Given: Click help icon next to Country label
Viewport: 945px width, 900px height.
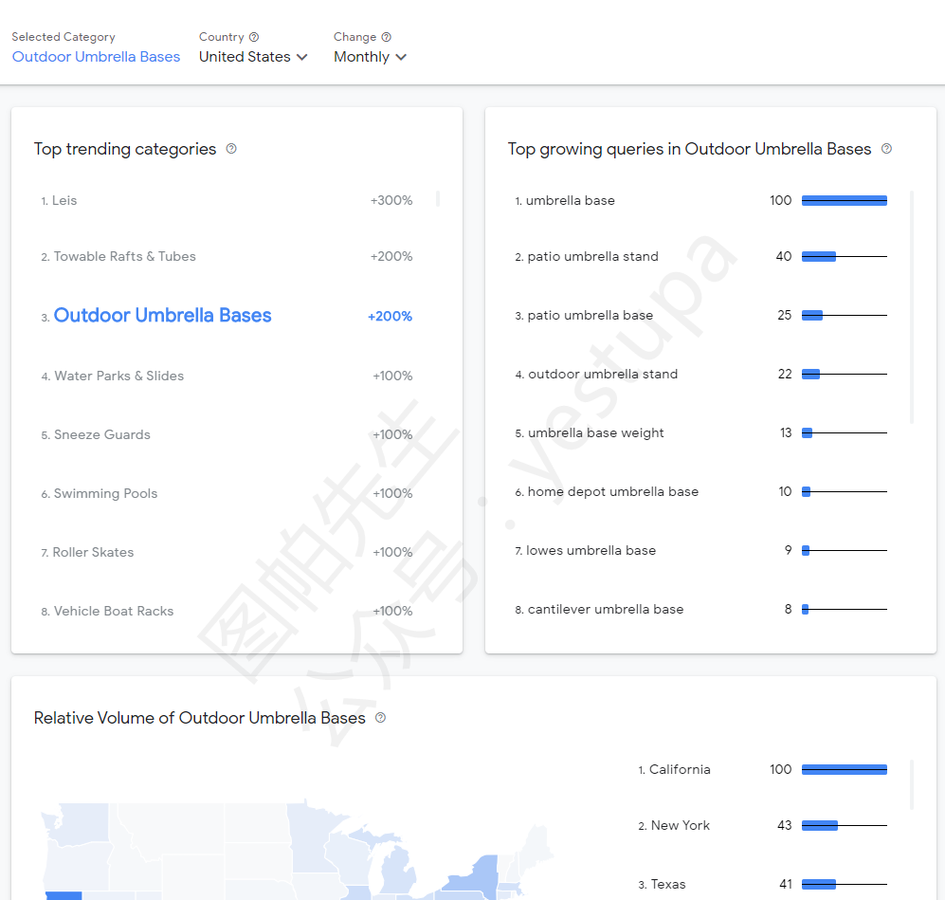Looking at the screenshot, I should [x=254, y=37].
